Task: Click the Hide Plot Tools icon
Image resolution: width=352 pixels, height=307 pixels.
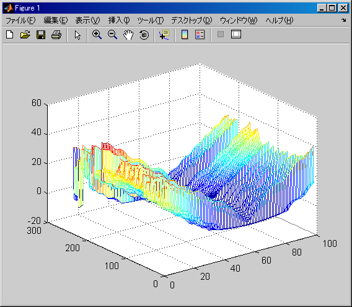Action: pyautogui.click(x=221, y=34)
